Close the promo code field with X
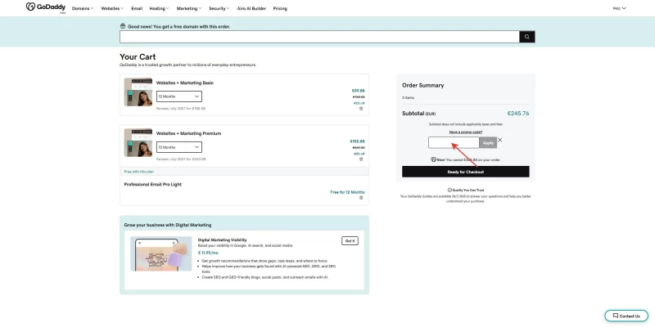Viewport: 655px width, 327px height. [500, 140]
